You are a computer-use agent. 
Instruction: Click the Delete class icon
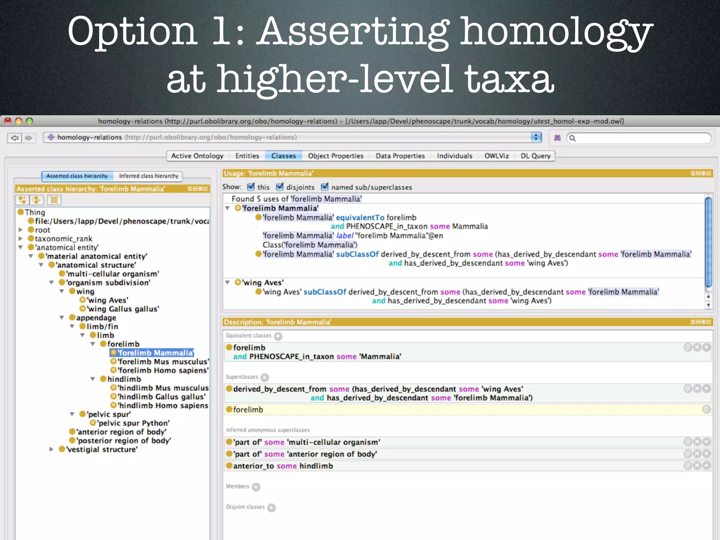[x=54, y=200]
